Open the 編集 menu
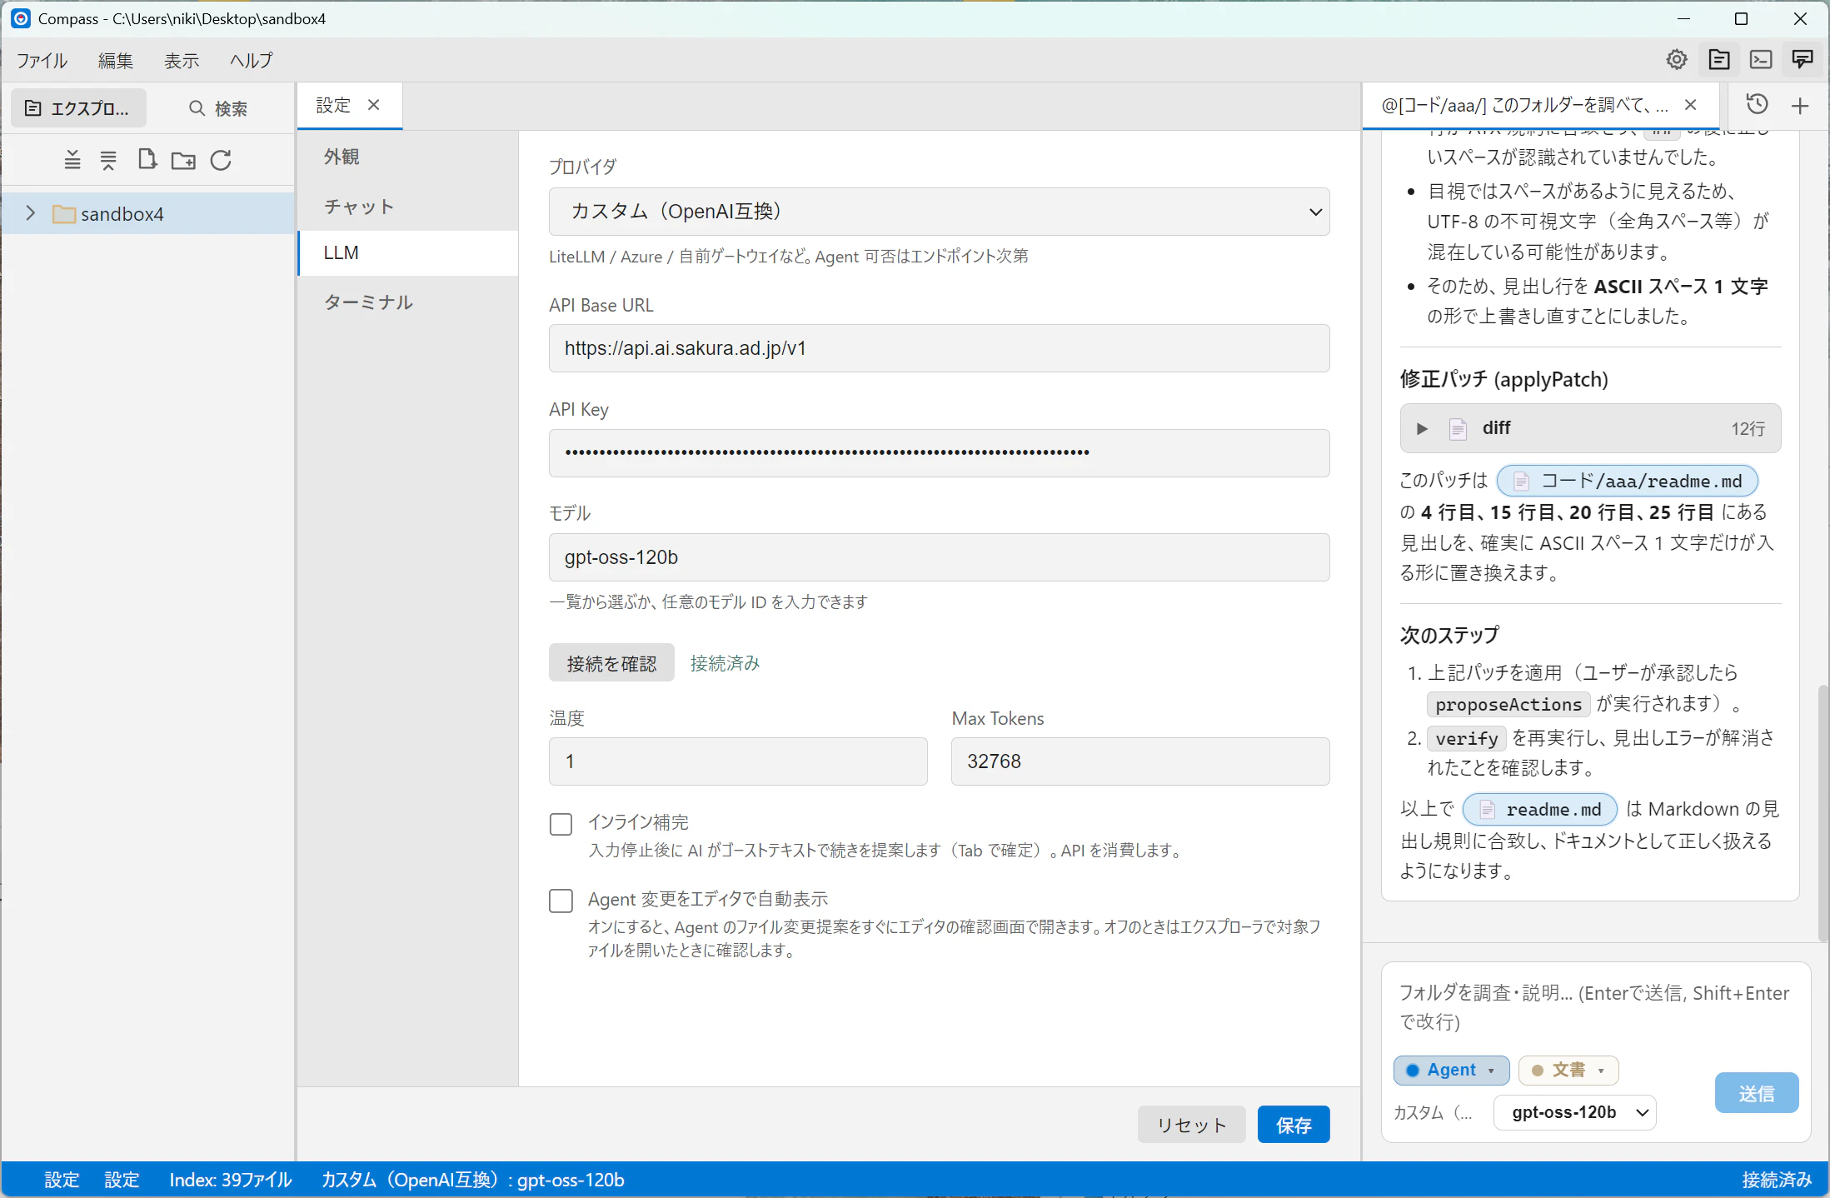 [116, 60]
